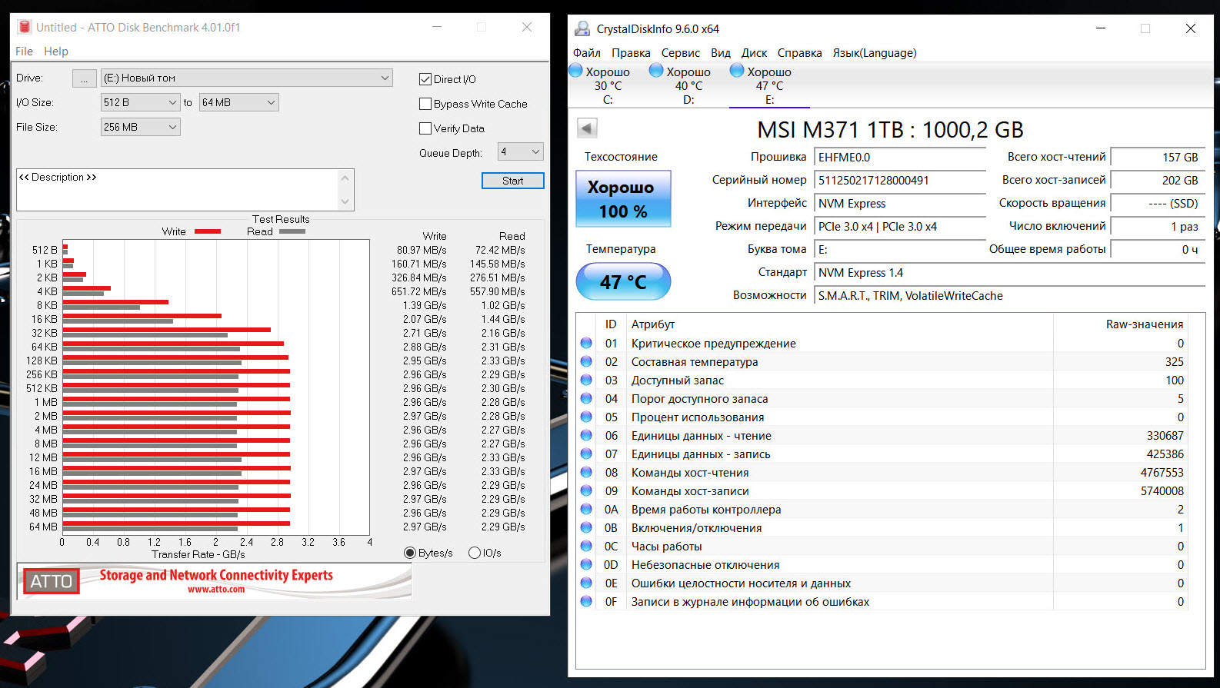Viewport: 1220px width, 688px height.
Task: Click the ID column header
Action: point(611,324)
